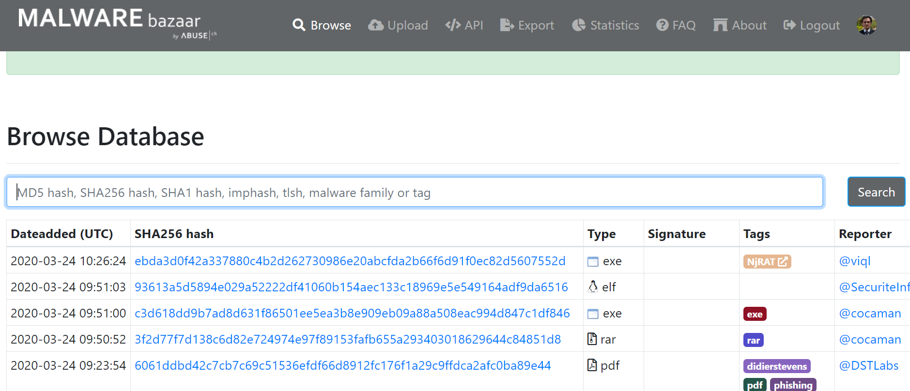Click the Export file icon

coord(507,25)
